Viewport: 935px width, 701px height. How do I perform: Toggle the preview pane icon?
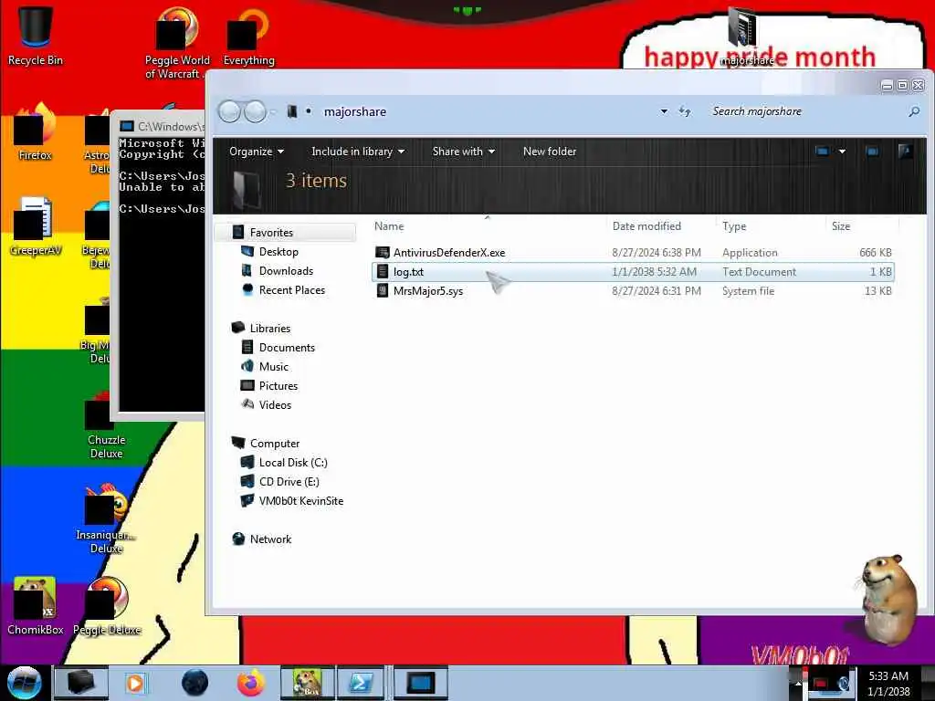click(872, 152)
